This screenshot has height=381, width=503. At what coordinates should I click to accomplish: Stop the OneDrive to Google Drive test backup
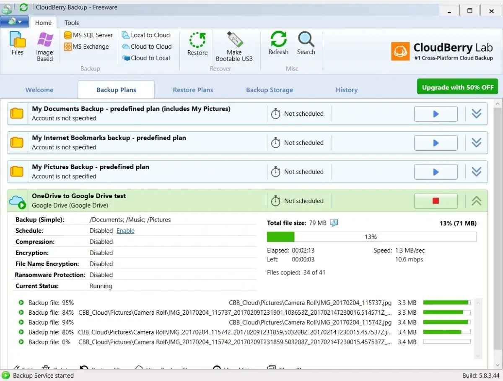pos(436,201)
